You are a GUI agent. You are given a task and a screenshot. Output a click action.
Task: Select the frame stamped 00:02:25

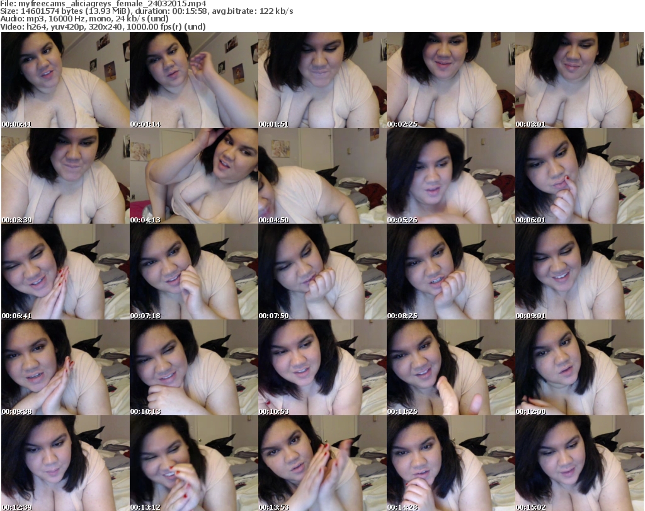pyautogui.click(x=450, y=80)
